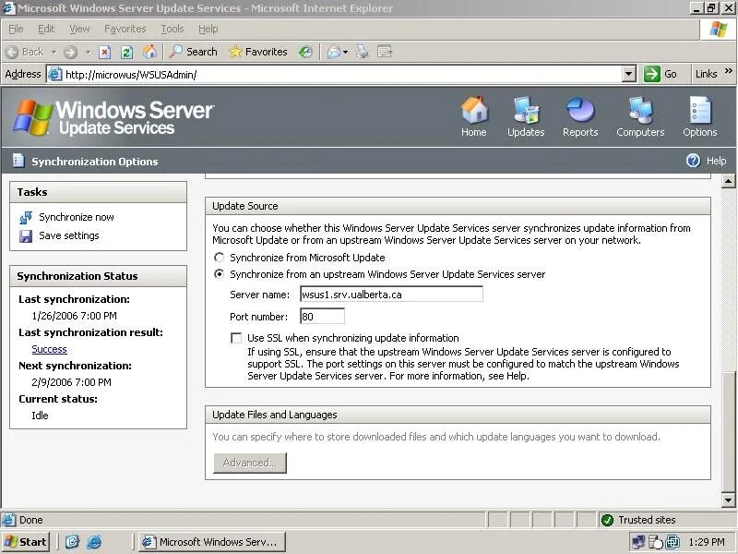This screenshot has width=738, height=554.
Task: Go to the browser home page icon
Action: 149,52
